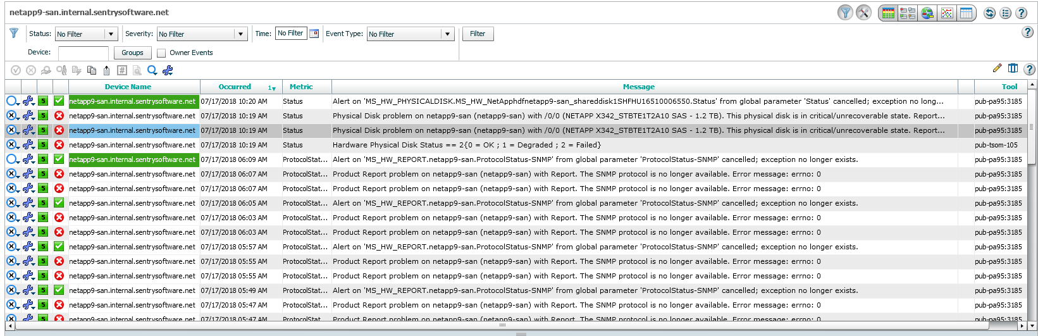
Task: Open the column chooser icon above the table
Action: [x=1013, y=68]
